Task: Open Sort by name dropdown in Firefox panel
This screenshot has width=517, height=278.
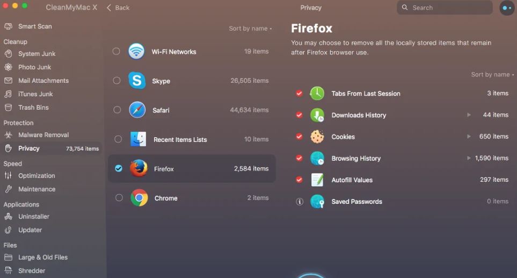Action: (x=492, y=75)
